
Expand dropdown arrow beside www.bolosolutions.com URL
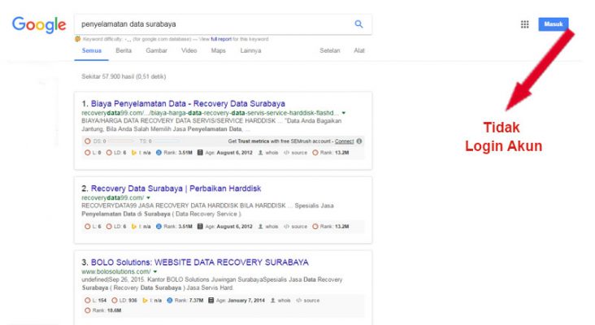(154, 271)
